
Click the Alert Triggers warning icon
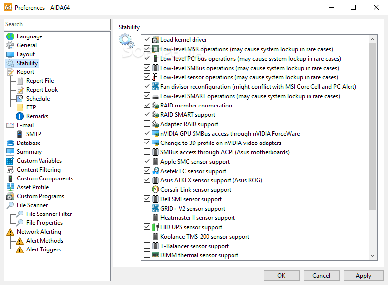point(20,249)
